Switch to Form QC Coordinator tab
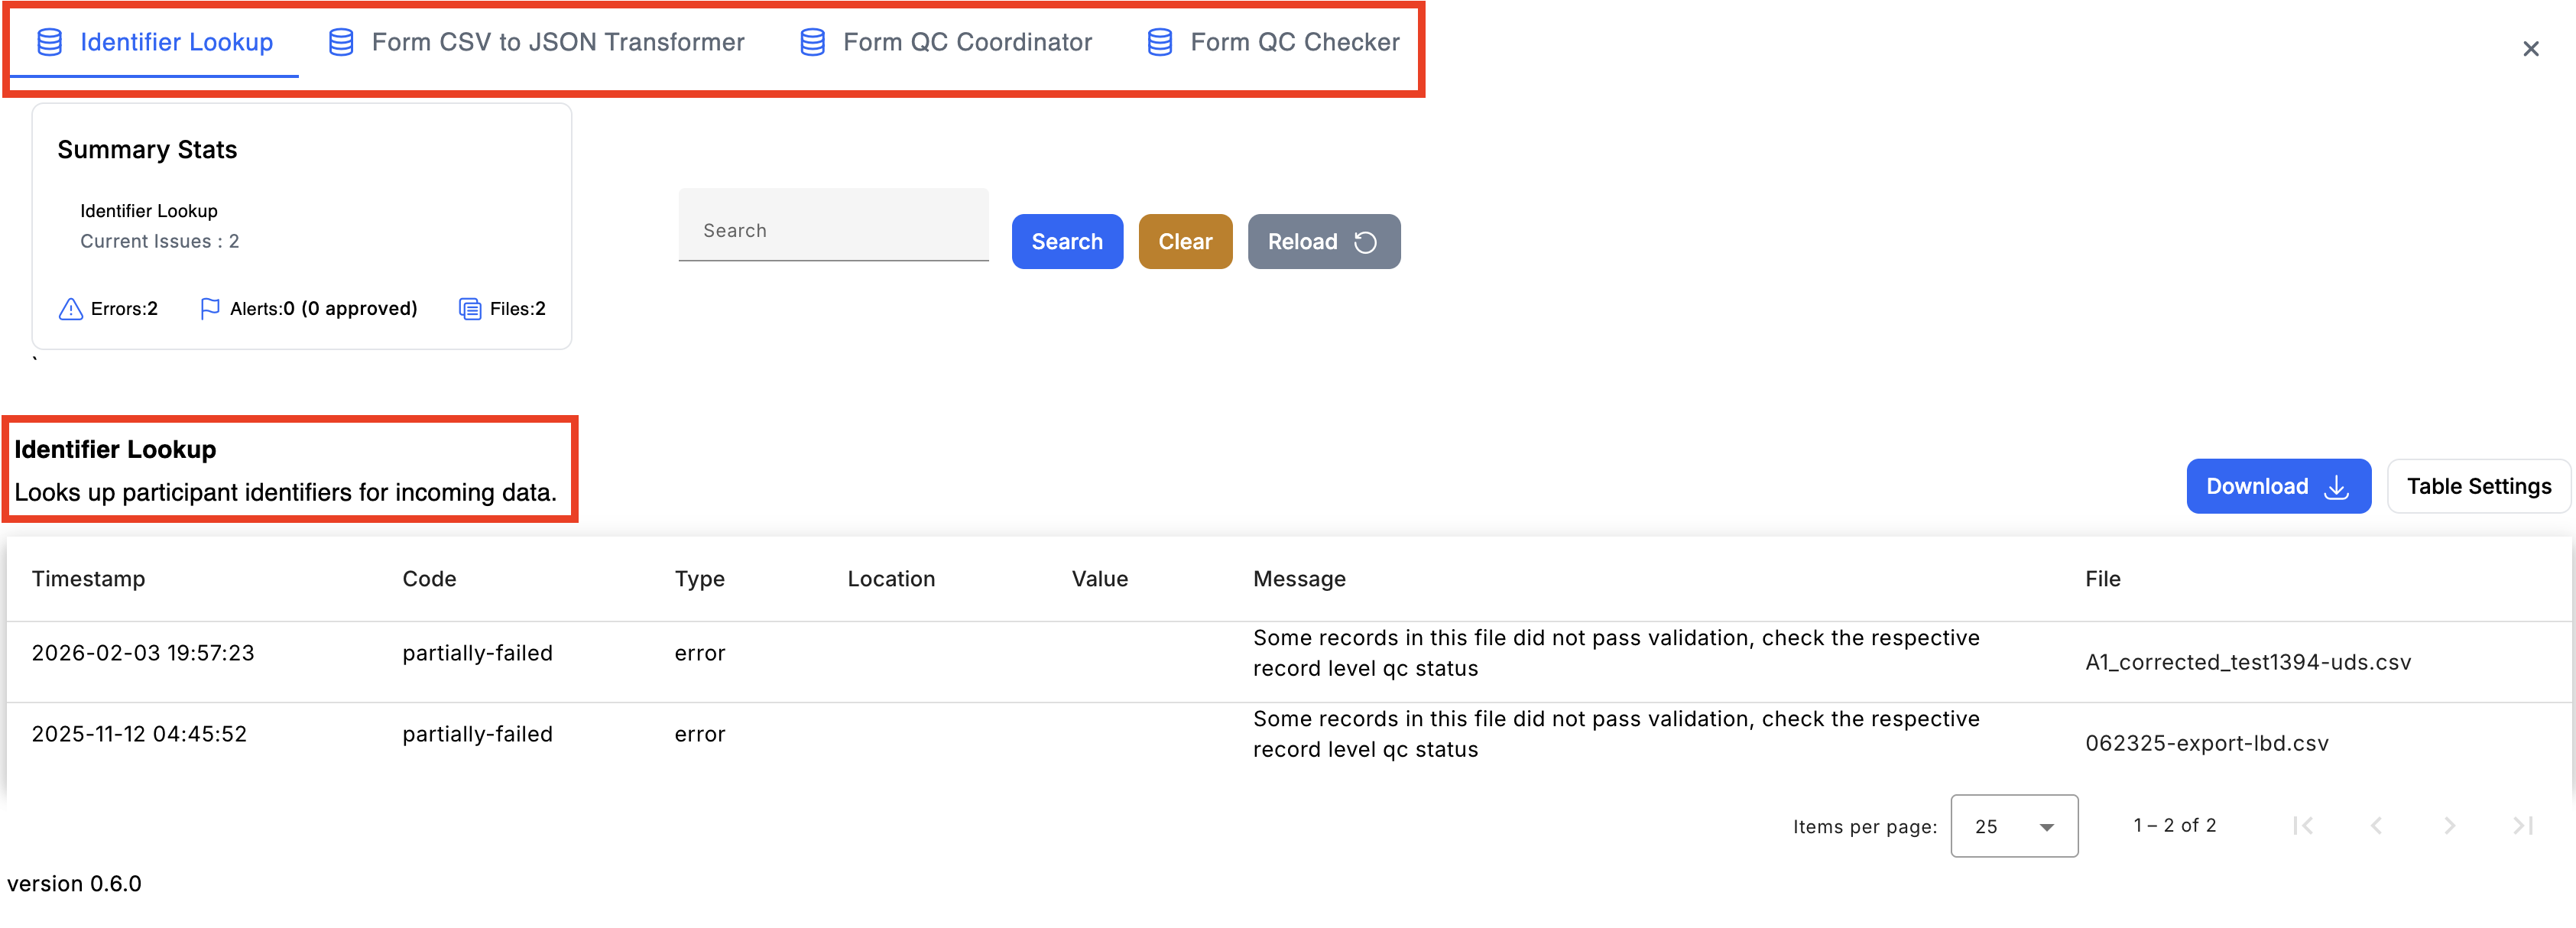2576x928 pixels. click(x=946, y=42)
